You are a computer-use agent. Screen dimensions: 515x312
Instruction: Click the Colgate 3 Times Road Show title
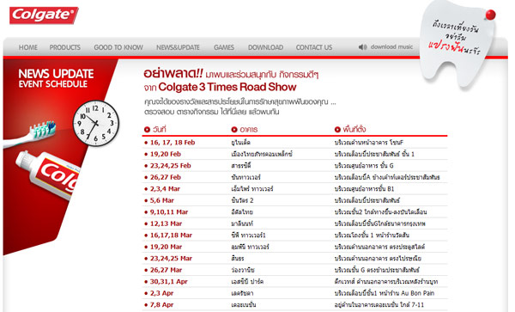pyautogui.click(x=227, y=87)
